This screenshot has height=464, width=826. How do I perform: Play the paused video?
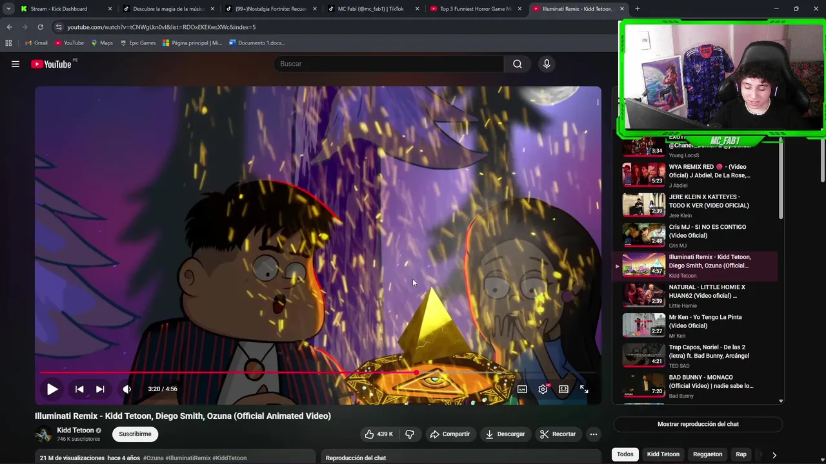[x=52, y=389]
